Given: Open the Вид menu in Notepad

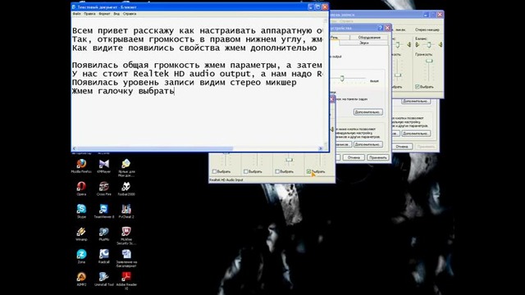Looking at the screenshot, I should coord(116,14).
